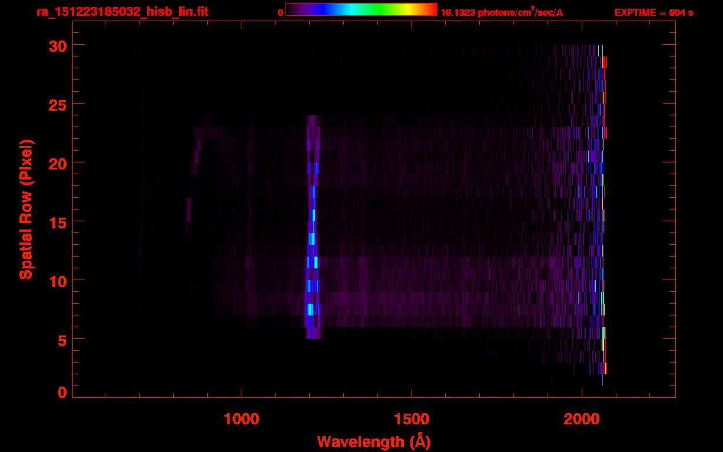Click the Wavelength (Å) axis title

click(x=374, y=442)
